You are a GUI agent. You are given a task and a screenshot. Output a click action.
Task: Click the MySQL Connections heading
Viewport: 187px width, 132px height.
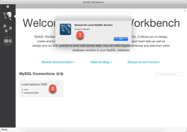pyautogui.click(x=37, y=73)
